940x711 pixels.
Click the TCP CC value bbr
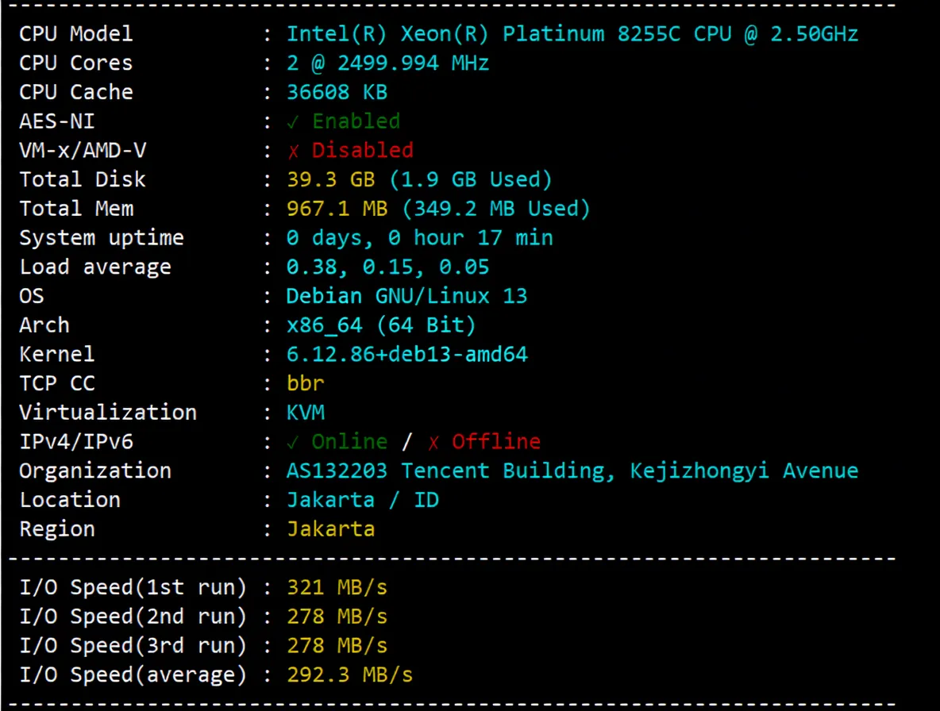tap(305, 383)
